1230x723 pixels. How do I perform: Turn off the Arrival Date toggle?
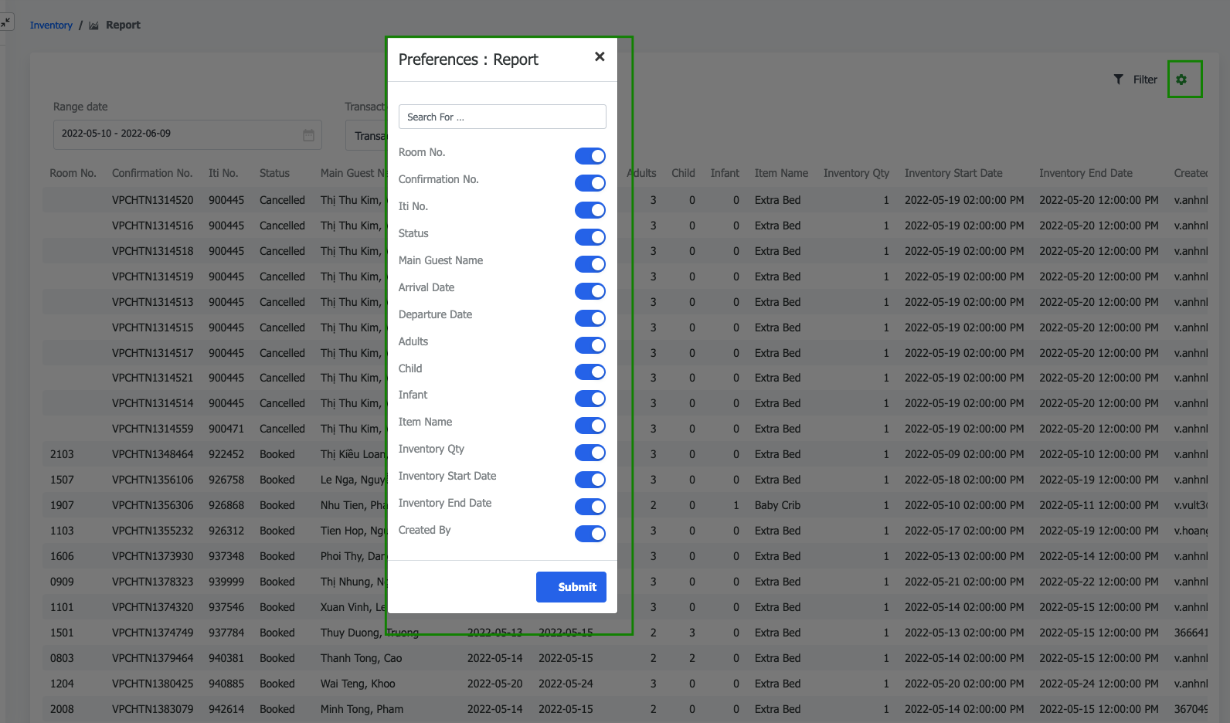(590, 291)
